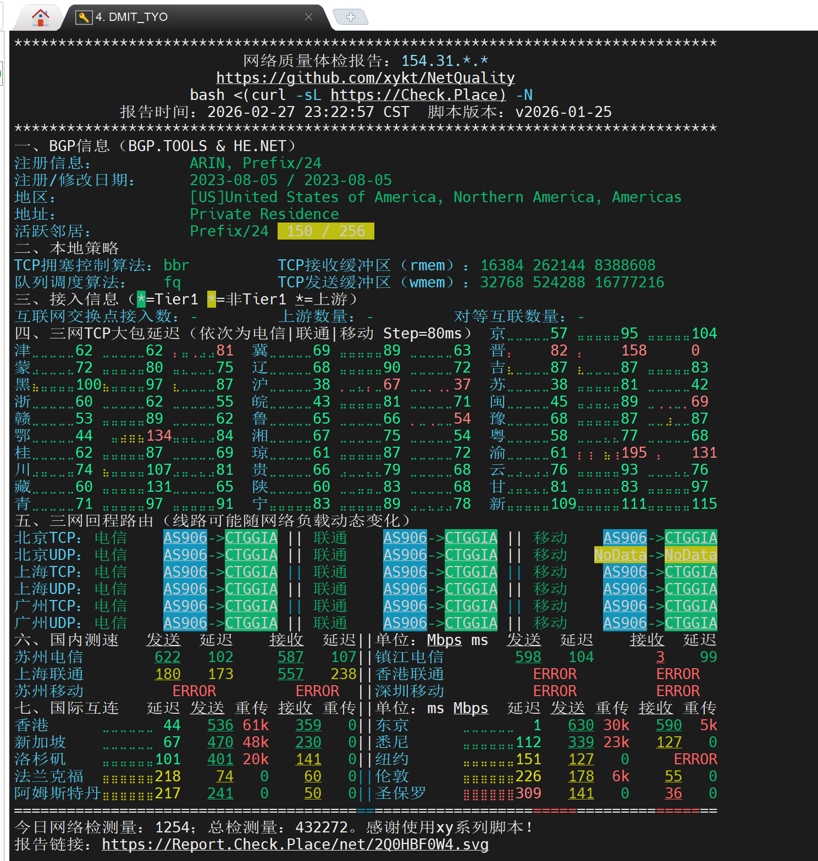Select the 4. DMIT_TYO tab title
Screen dimensions: 818x861
pyautogui.click(x=132, y=17)
